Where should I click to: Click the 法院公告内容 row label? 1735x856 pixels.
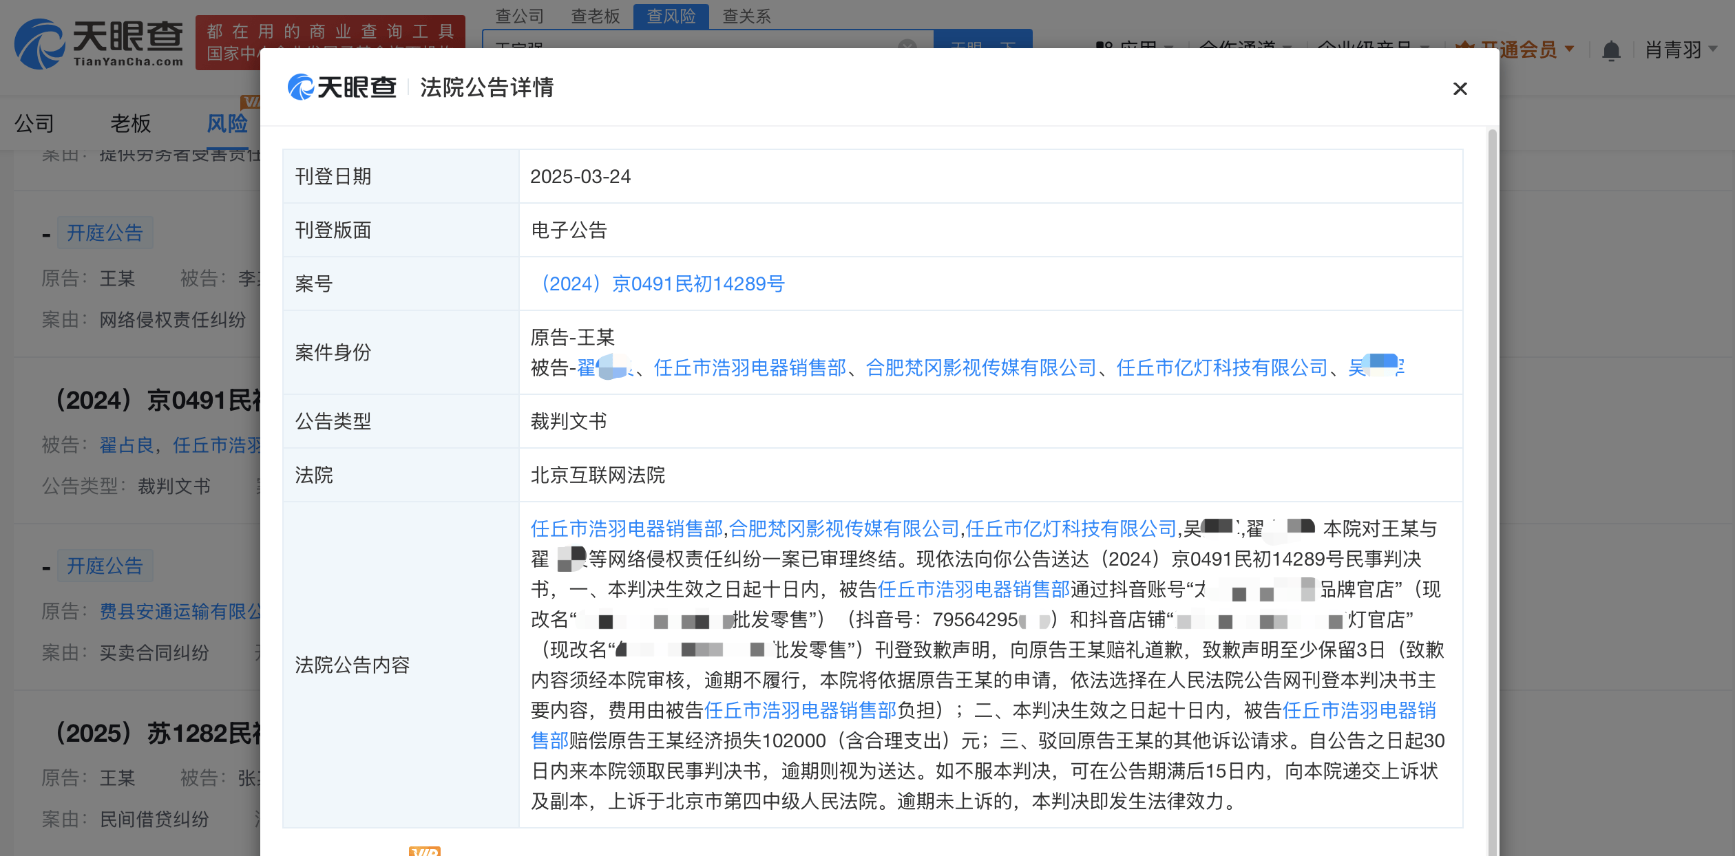pyautogui.click(x=353, y=665)
